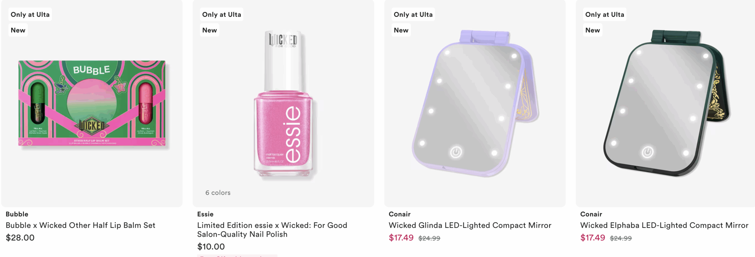
Task: Click the $17.49 sale price for Glinda mirror
Action: click(x=401, y=238)
